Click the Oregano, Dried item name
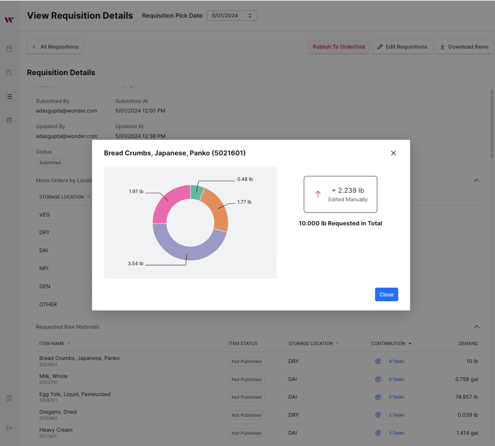The height and width of the screenshot is (446, 495). pos(58,412)
